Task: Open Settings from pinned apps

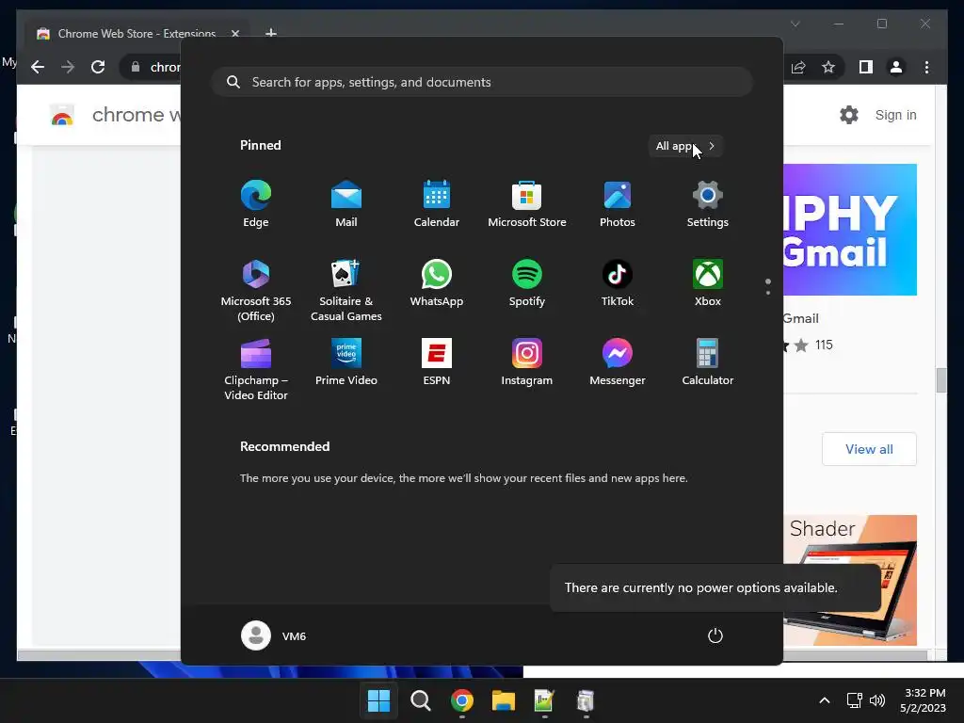Action: 708,203
